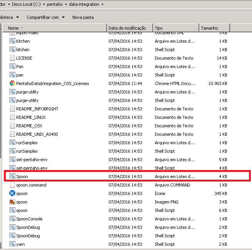This screenshot has height=250, width=252.
Task: Click the Chrome icon of PentahoDataIntegration_OSS_Licenses
Action: [x=12, y=83]
